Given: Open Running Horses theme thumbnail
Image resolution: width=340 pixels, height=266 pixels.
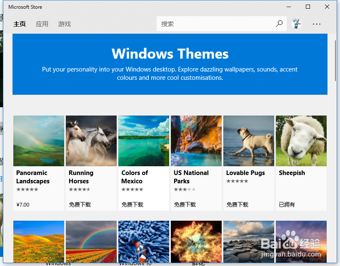Looking at the screenshot, I should click(91, 141).
